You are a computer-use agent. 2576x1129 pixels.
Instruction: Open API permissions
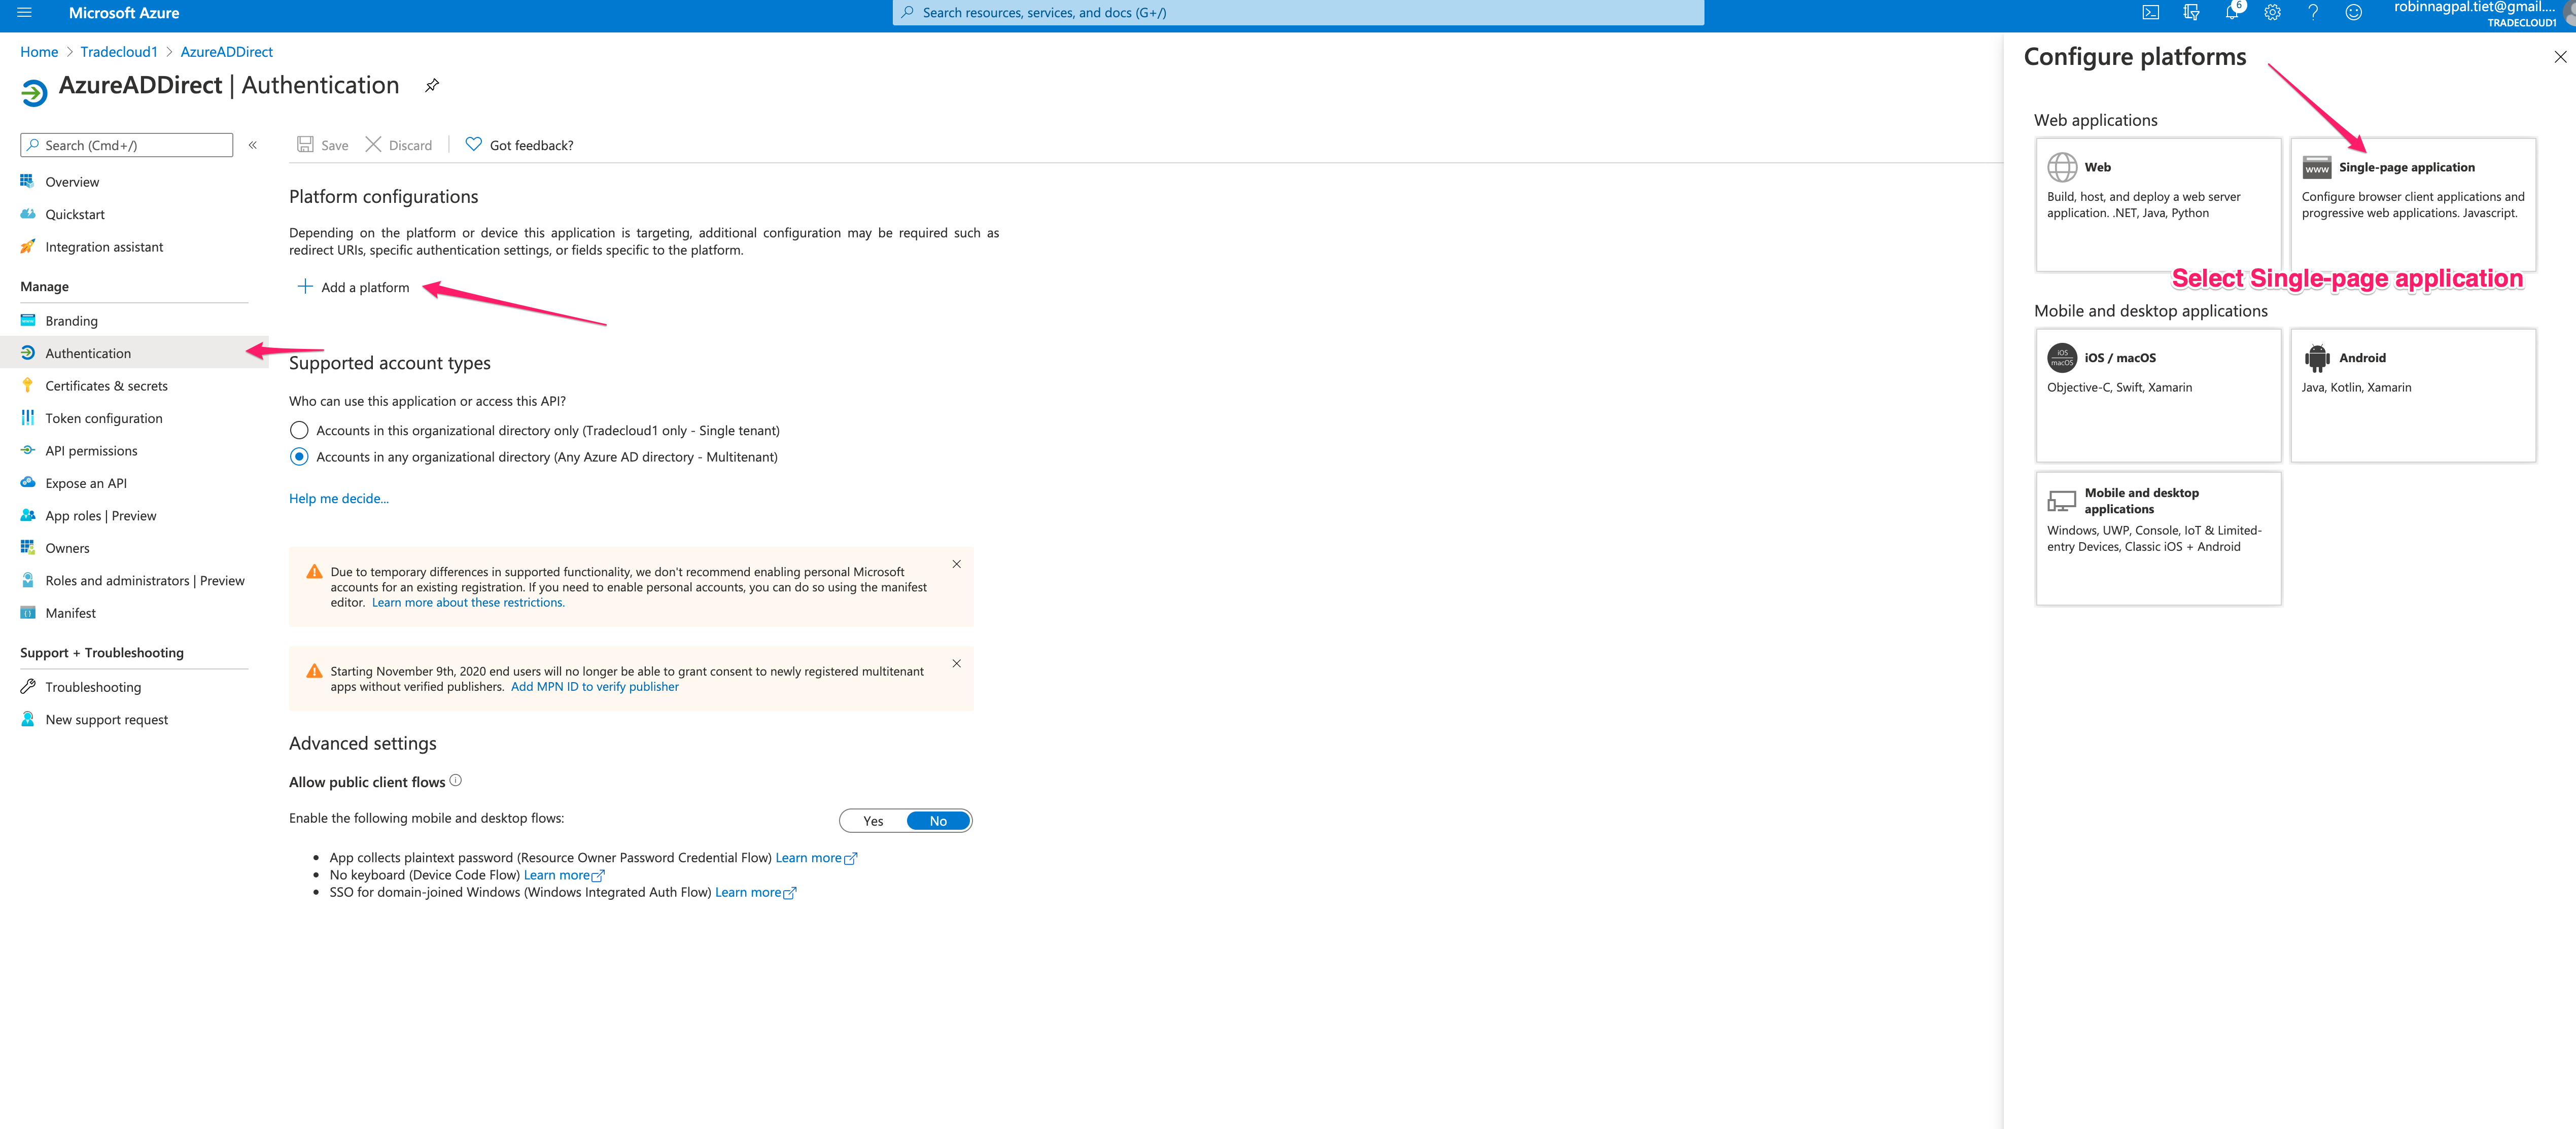(x=91, y=452)
